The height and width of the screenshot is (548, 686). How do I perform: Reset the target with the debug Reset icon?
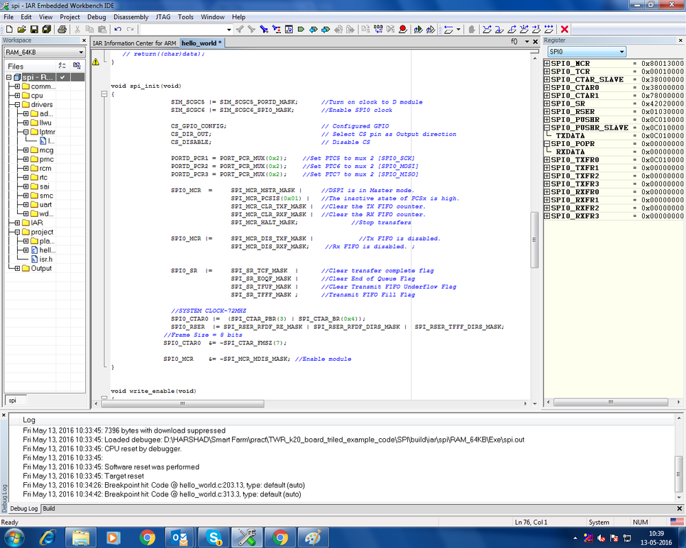click(448, 29)
